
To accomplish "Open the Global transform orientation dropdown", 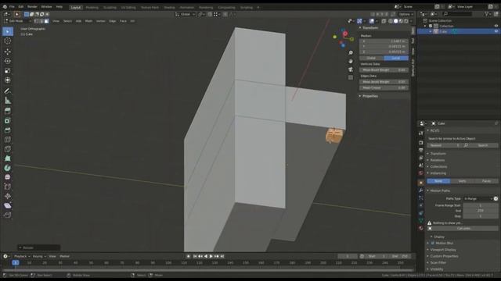I will tap(185, 14).
